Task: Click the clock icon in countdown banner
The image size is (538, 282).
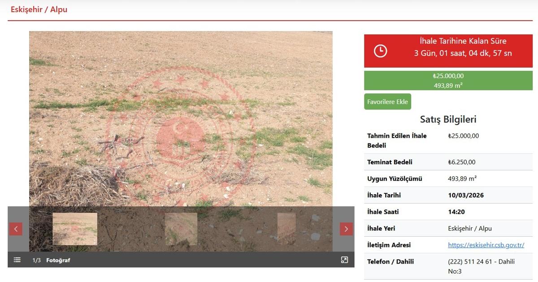Action: click(380, 51)
